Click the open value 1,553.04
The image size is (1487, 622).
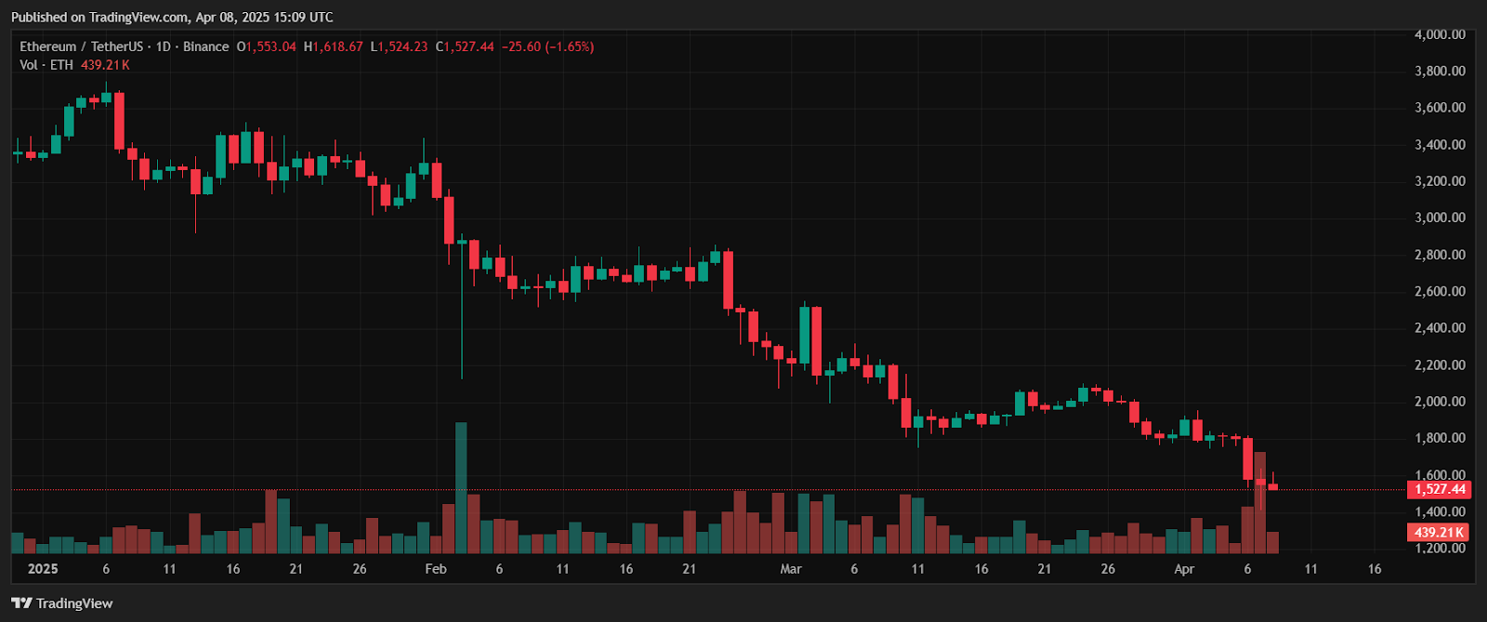tap(271, 46)
